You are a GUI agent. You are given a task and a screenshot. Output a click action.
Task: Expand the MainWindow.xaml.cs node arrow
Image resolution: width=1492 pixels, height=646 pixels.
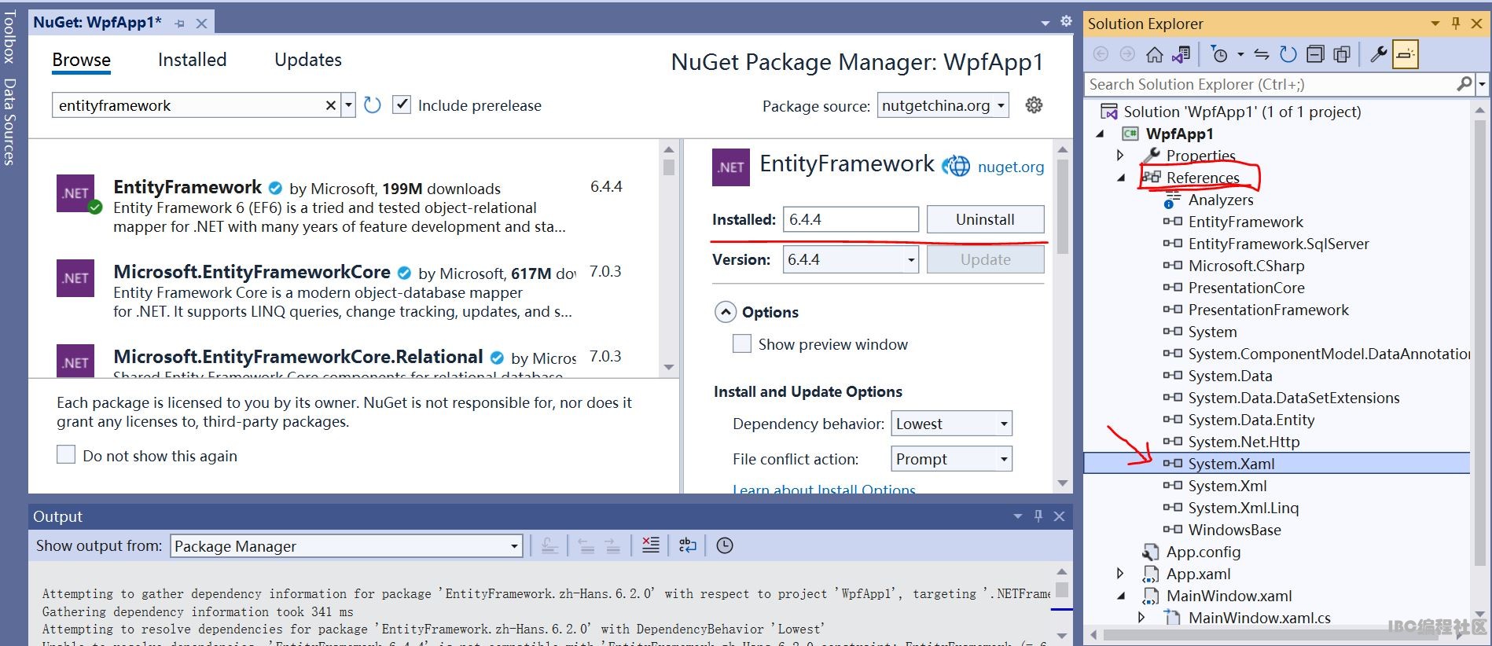1141,618
